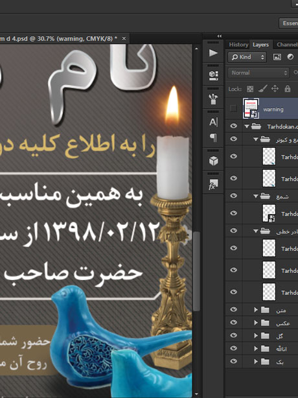Open the 3D panel cube icon
This screenshot has width=298, height=398.
pos(213,161)
